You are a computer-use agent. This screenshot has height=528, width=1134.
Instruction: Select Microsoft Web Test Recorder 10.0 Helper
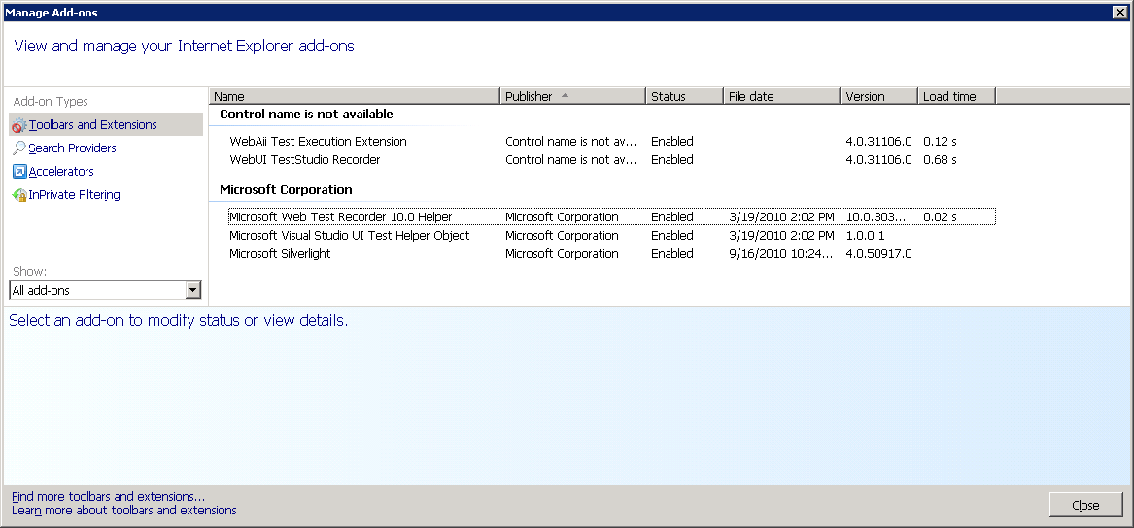pos(611,216)
